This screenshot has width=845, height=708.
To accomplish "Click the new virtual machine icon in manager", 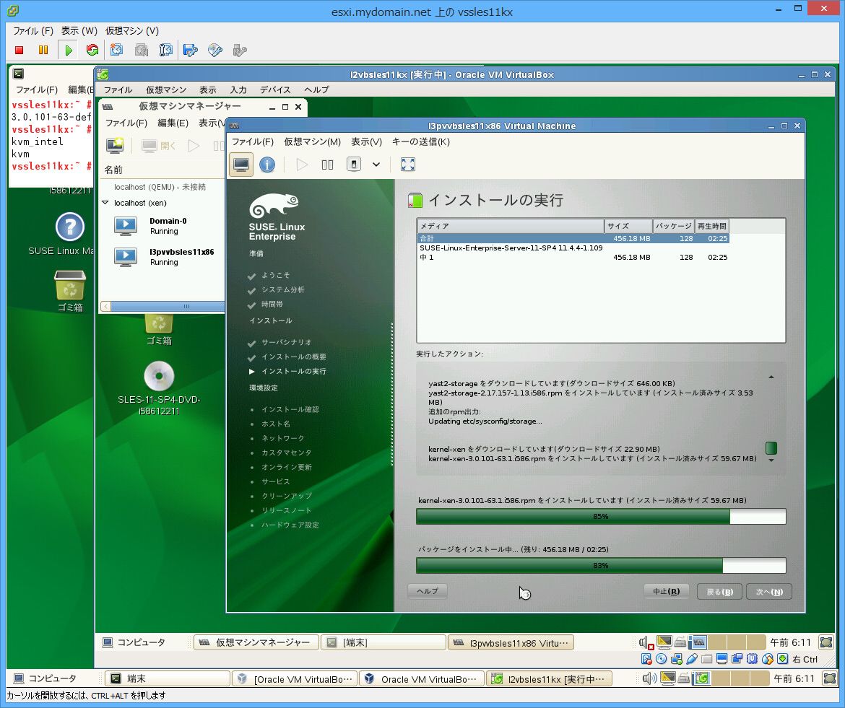I will tap(115, 145).
